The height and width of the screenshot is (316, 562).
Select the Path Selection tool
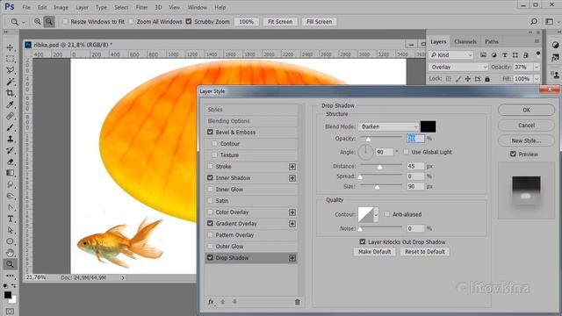coord(10,230)
